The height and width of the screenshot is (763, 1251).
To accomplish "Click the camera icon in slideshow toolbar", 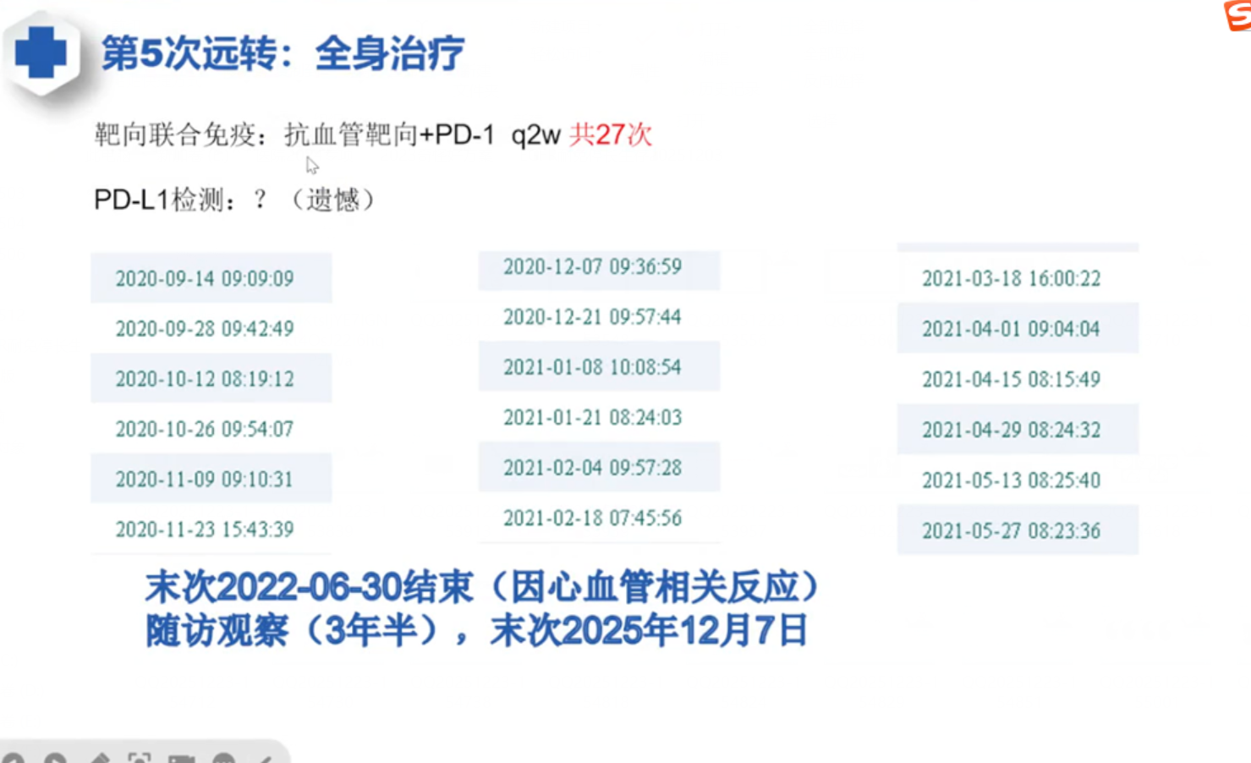I will tap(181, 758).
